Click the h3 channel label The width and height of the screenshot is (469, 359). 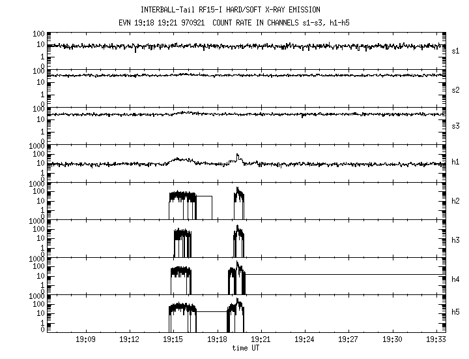(457, 240)
